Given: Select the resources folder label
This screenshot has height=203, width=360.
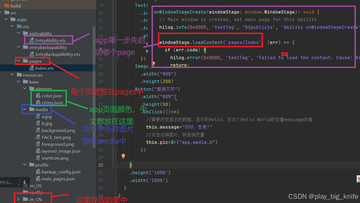Looking at the screenshot, I should [x=32, y=75].
